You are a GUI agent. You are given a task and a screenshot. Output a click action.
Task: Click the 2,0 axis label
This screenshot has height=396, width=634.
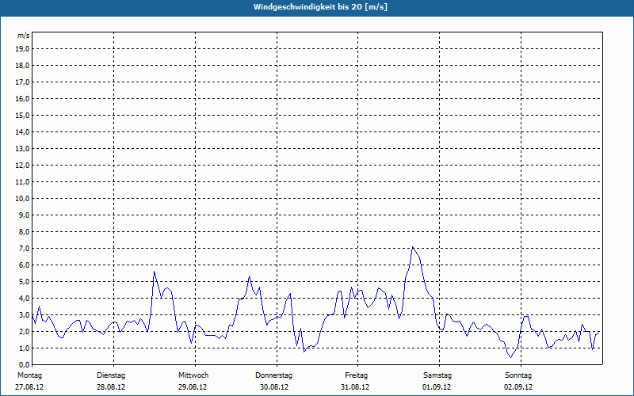[24, 331]
